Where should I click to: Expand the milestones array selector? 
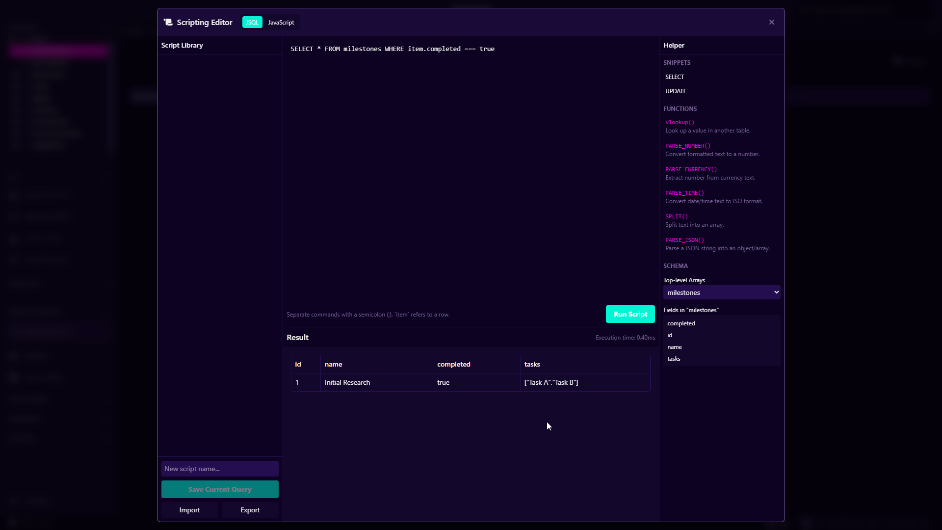(x=722, y=292)
